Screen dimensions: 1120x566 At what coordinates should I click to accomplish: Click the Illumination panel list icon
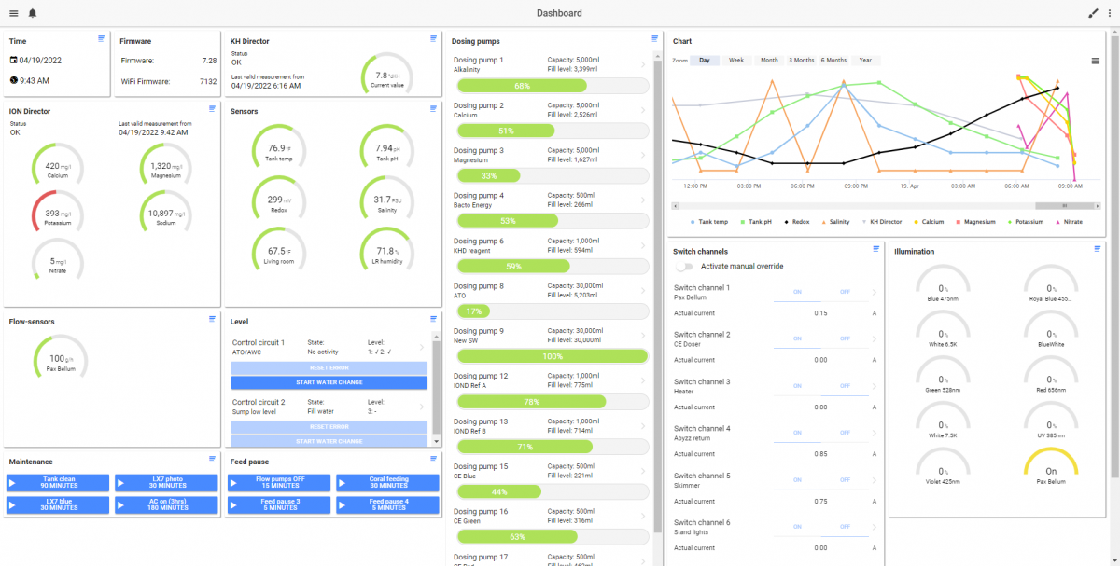1097,248
